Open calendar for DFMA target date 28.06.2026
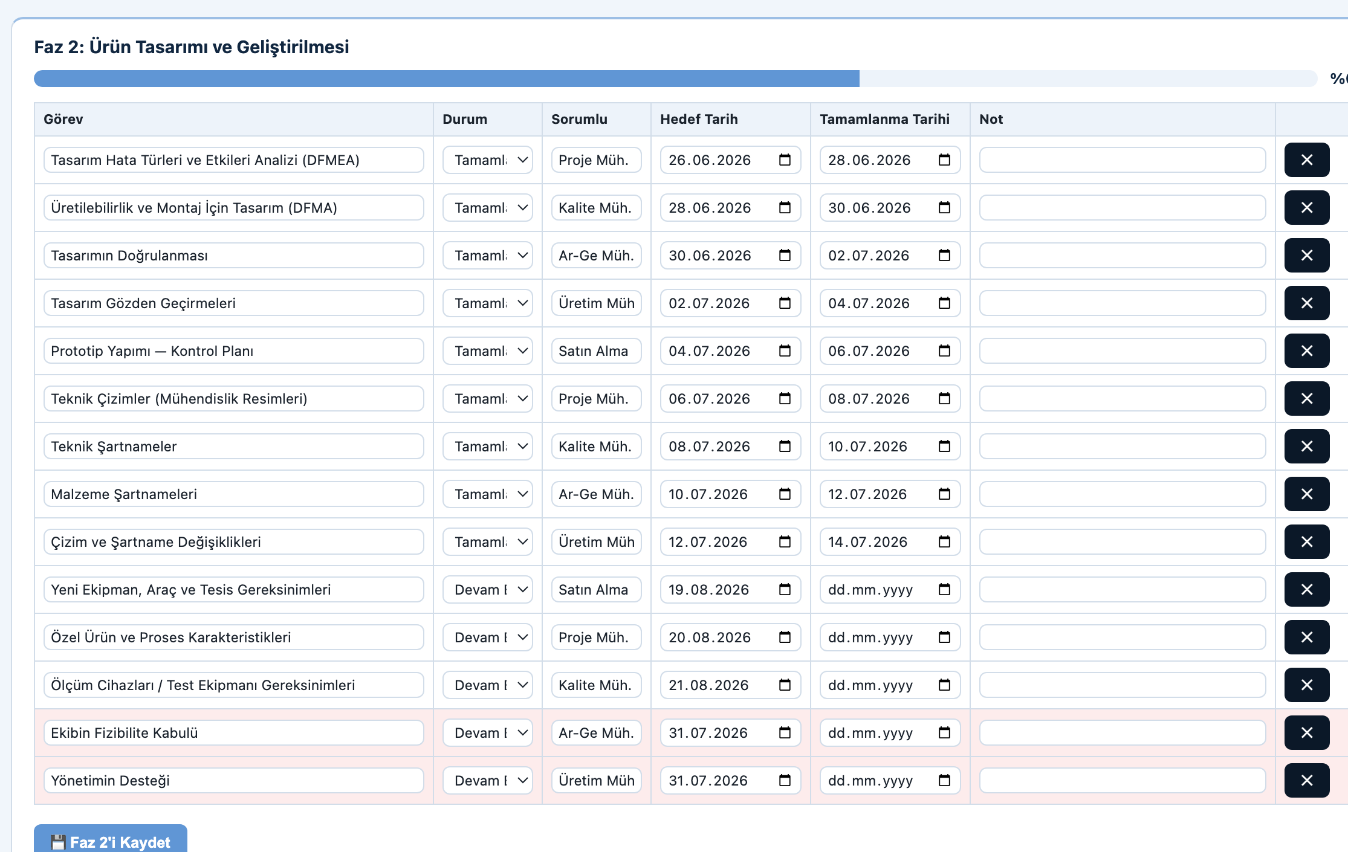 [785, 208]
